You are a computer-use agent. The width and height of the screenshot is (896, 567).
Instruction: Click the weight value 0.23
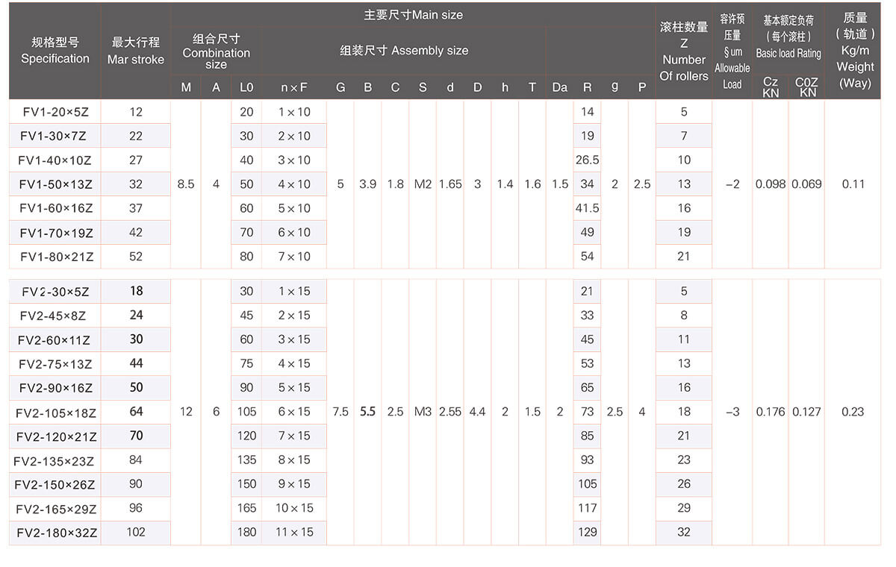coord(853,412)
